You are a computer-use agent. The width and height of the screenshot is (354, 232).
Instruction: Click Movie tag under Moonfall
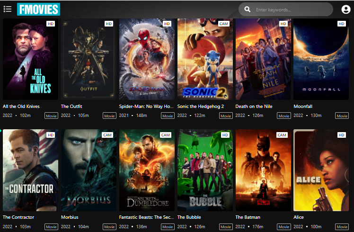tap(342, 116)
